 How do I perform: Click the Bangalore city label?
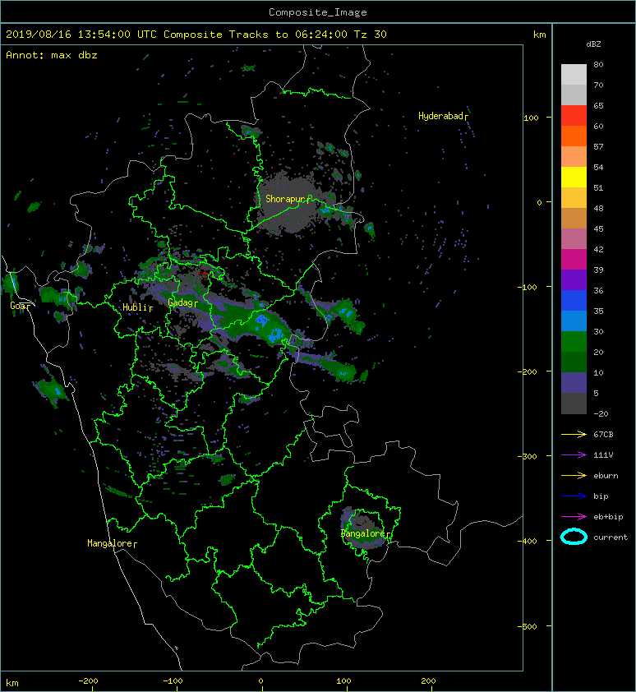pyautogui.click(x=363, y=533)
